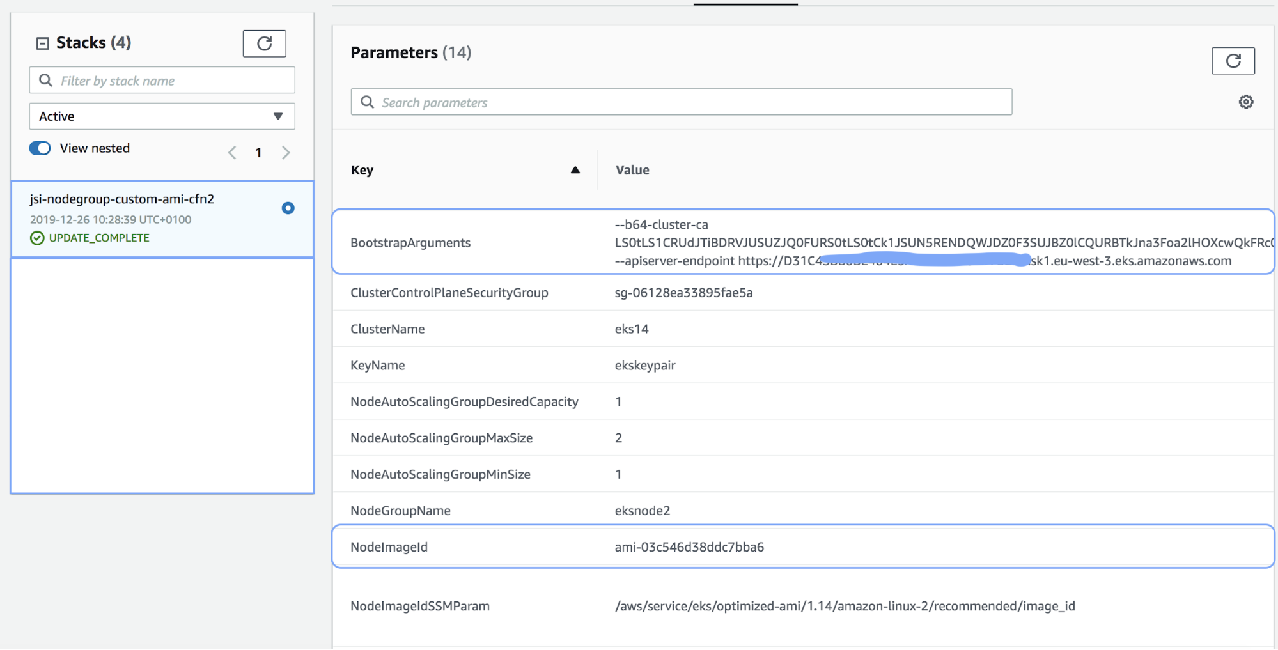Go to previous stacks page
Screen dimensions: 1278x650
coord(232,153)
